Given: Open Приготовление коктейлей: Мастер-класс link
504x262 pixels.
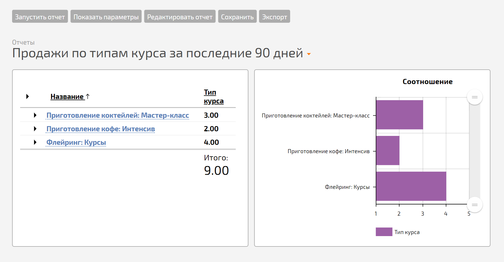Looking at the screenshot, I should [x=118, y=115].
